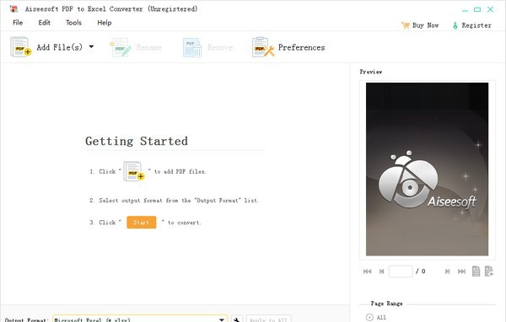The height and width of the screenshot is (322, 506).
Task: Click the PDF add icon in Getting Started step 1
Action: [x=134, y=171]
